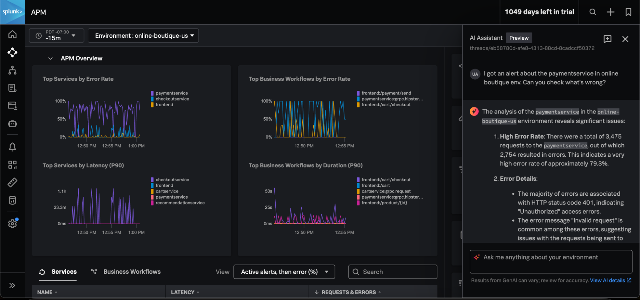The image size is (640, 300).
Task: Close the AI Assistant panel
Action: [625, 39]
